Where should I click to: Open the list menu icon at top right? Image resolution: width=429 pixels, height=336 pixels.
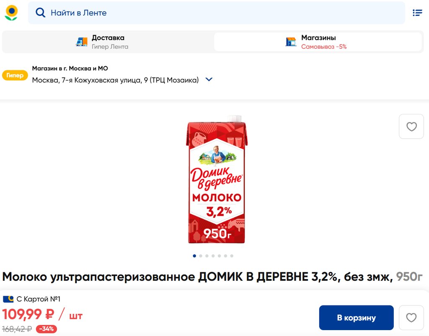tap(417, 13)
